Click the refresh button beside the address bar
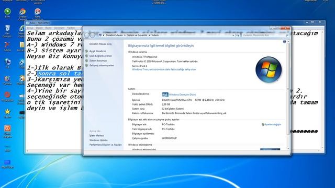 coord(238,35)
